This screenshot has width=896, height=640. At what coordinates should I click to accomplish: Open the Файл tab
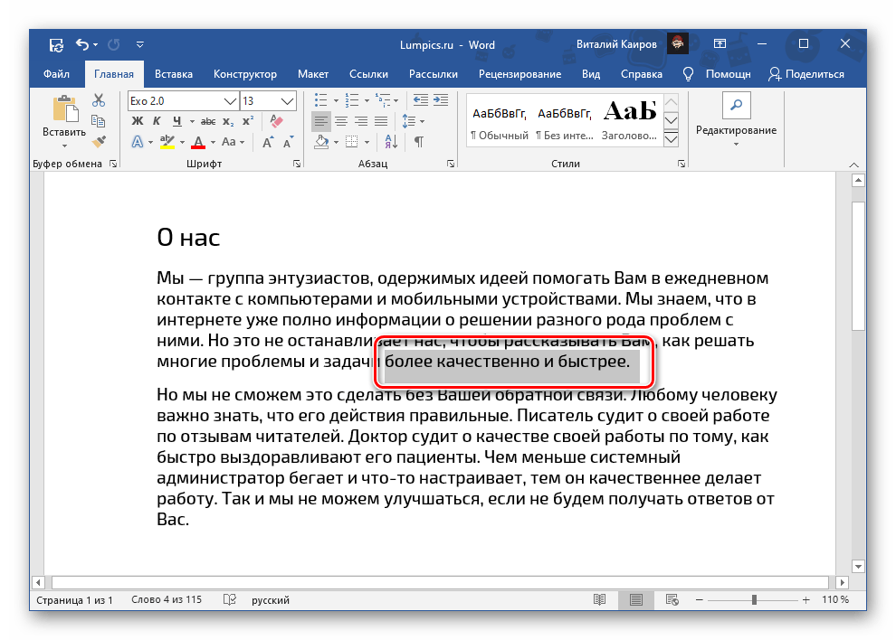click(56, 74)
